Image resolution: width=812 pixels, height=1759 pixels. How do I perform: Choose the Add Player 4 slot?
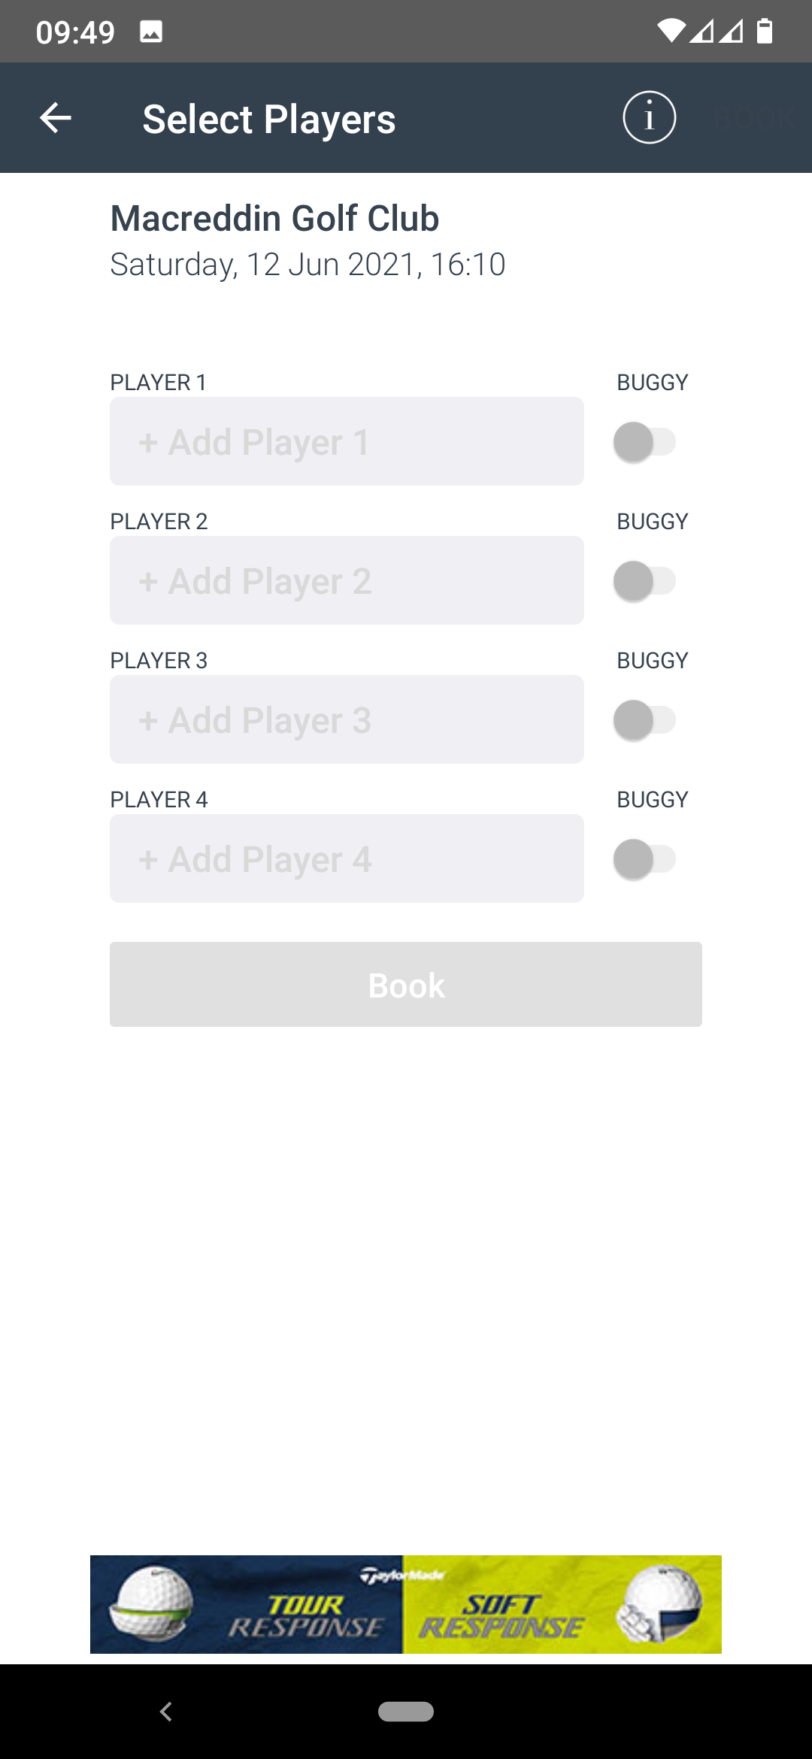click(347, 858)
